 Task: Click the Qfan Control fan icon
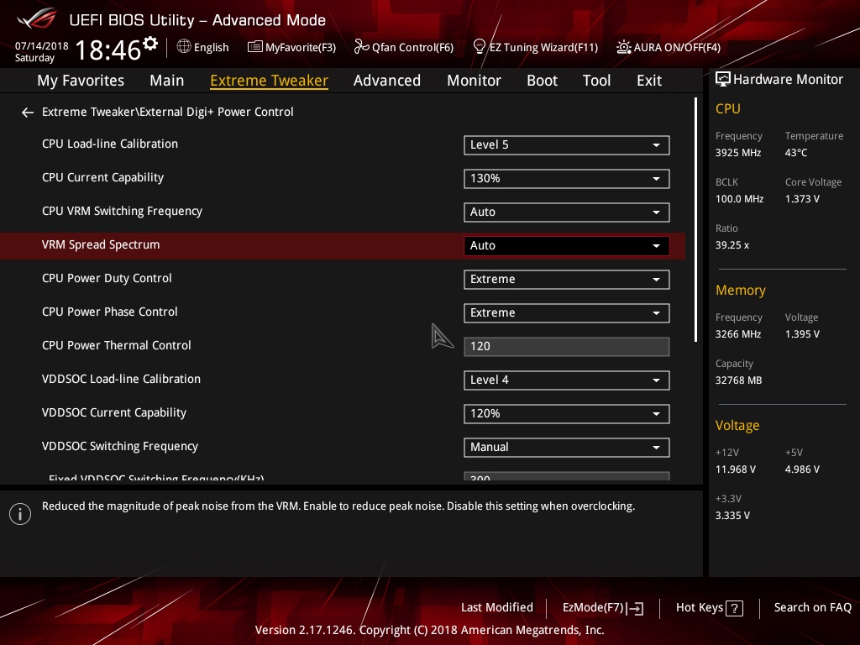361,47
